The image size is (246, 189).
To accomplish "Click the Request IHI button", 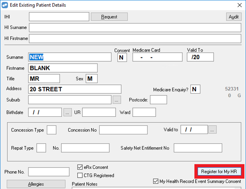I will click(109, 17).
